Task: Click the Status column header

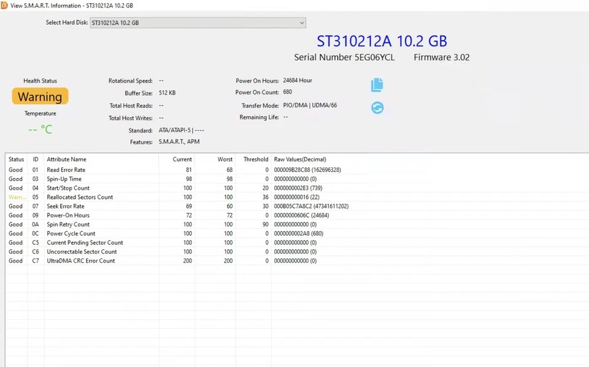Action: tap(16, 159)
